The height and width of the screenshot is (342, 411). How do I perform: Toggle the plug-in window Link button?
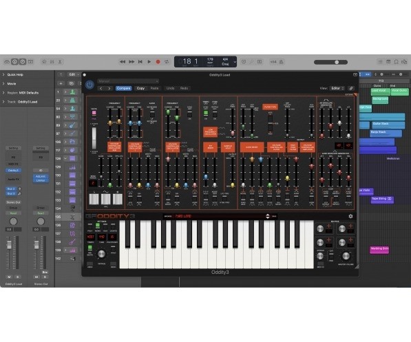tap(351, 88)
